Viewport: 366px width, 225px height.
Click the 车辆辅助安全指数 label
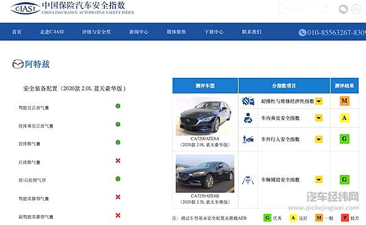(281, 180)
